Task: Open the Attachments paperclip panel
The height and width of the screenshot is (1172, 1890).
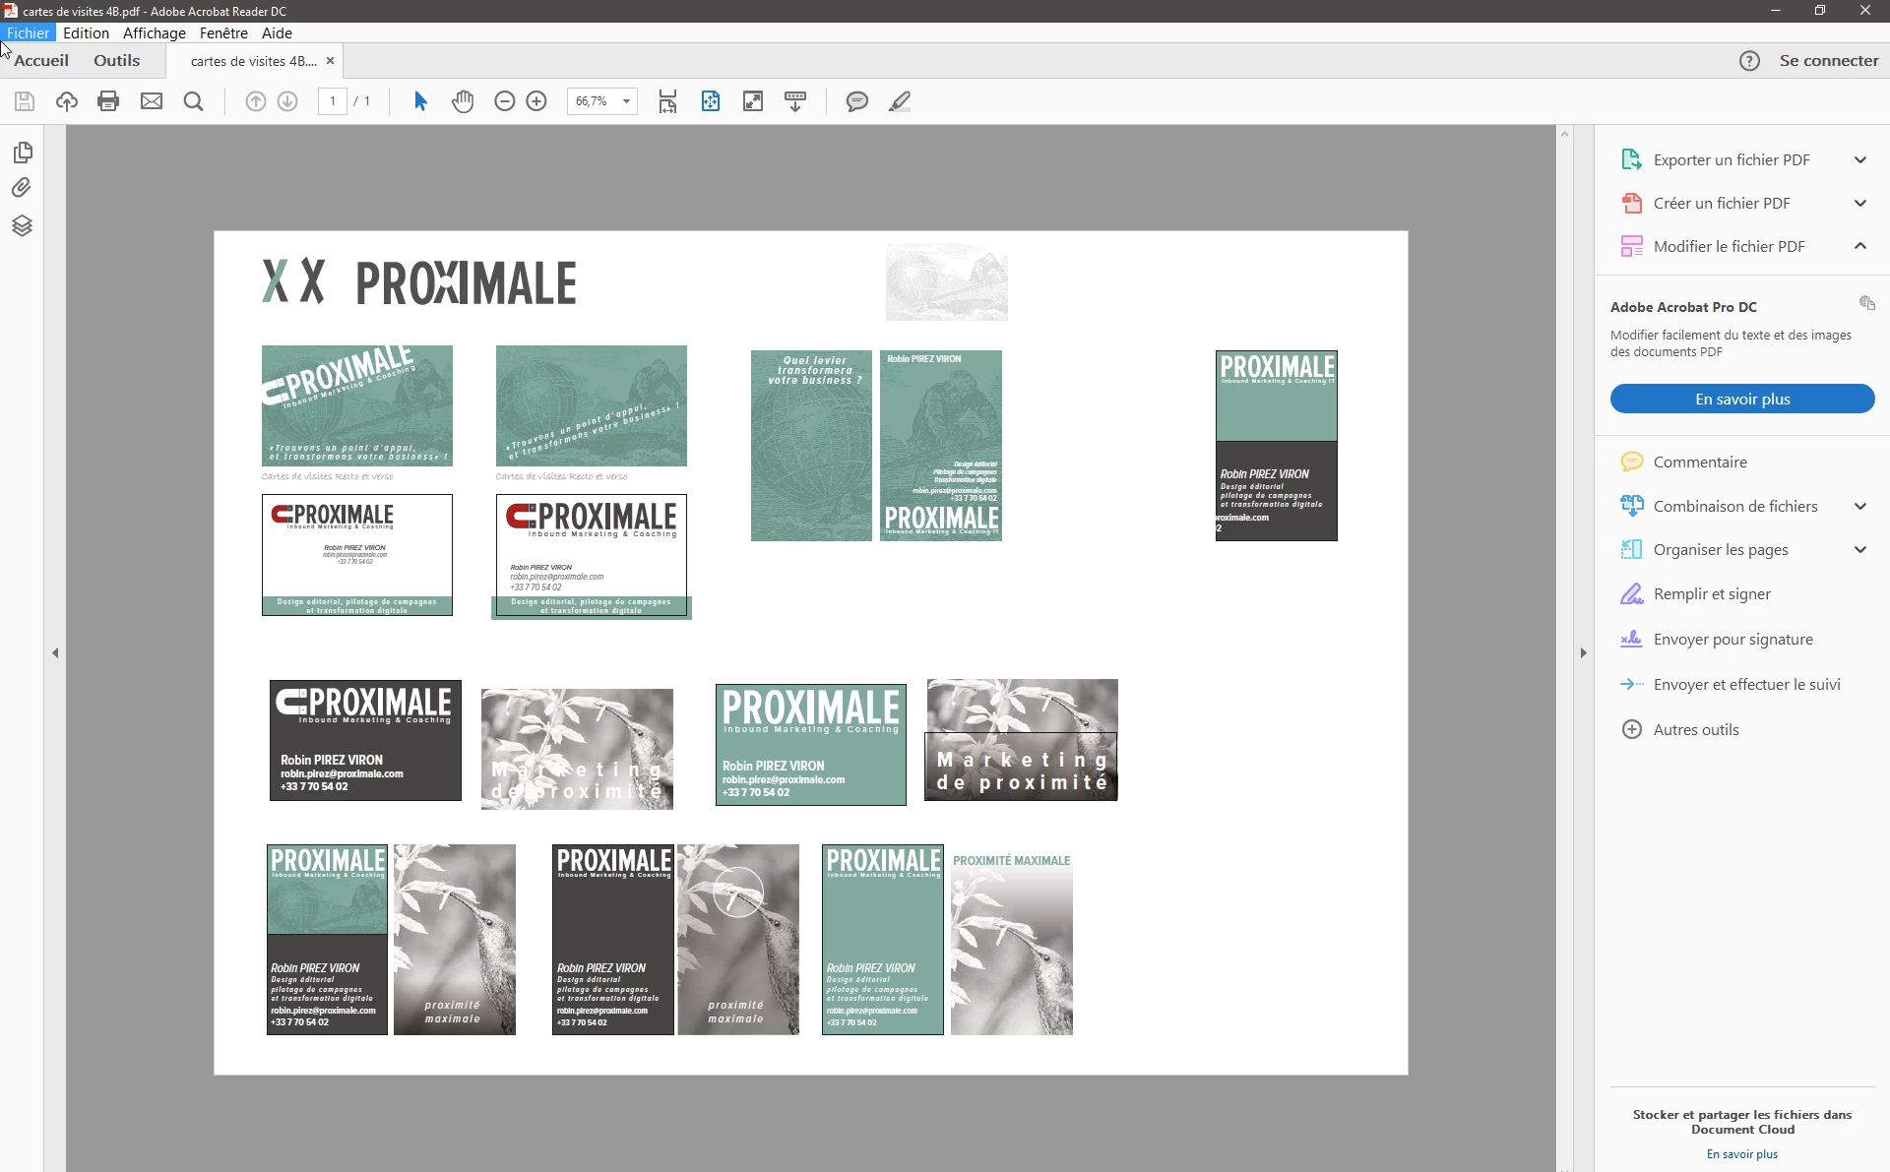Action: coord(22,188)
